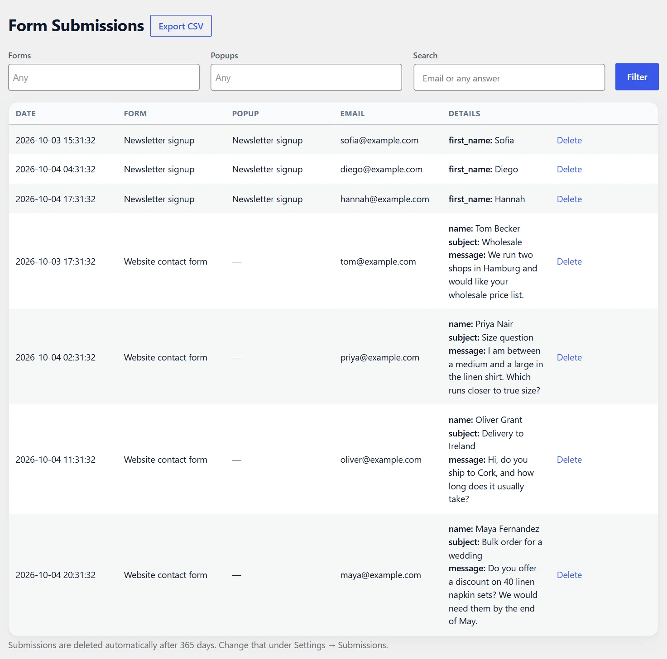
Task: Select the FORM column header
Action: 135,114
